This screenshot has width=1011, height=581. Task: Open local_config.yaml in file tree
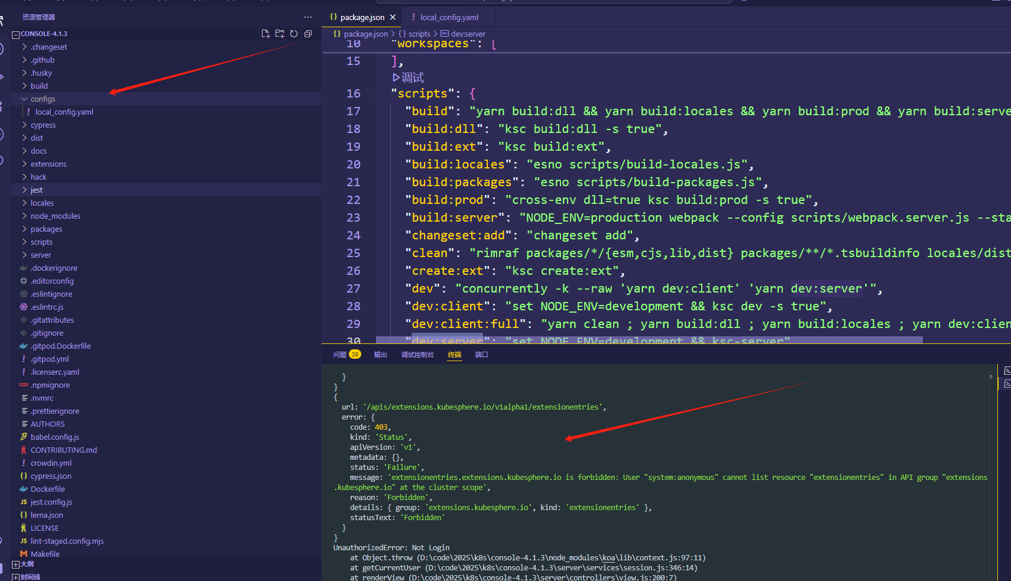[x=64, y=112]
